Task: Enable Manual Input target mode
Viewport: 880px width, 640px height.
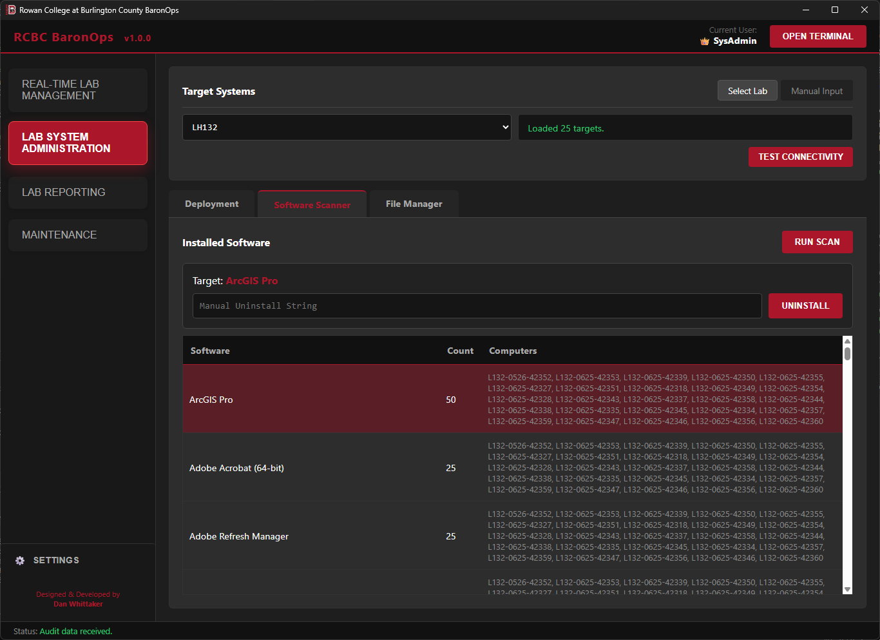Action: pyautogui.click(x=816, y=90)
